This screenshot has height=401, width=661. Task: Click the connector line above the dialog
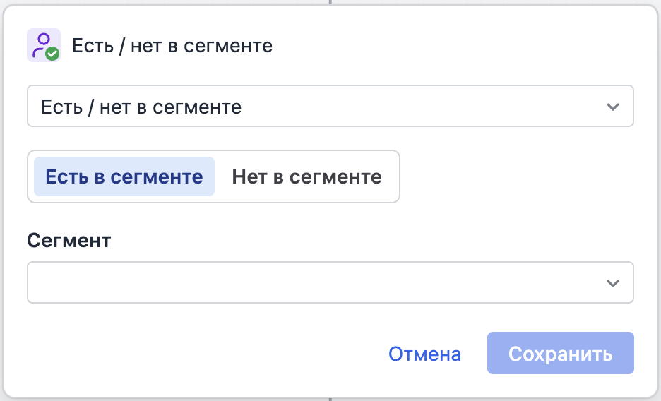tap(330, 2)
